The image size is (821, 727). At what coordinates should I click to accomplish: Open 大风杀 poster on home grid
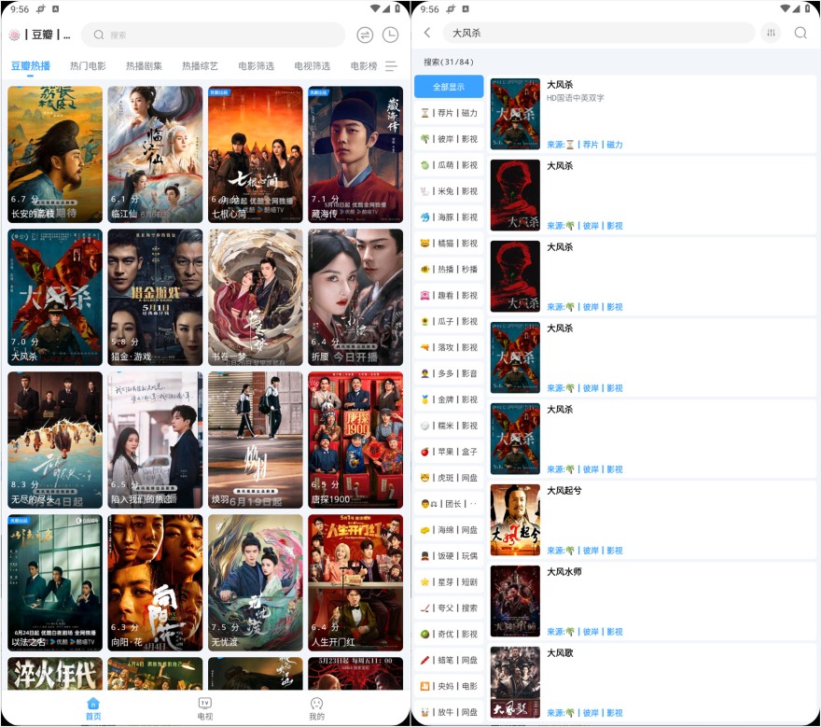pos(55,297)
